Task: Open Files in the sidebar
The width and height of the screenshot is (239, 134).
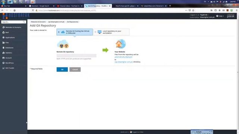Action: 6,42
